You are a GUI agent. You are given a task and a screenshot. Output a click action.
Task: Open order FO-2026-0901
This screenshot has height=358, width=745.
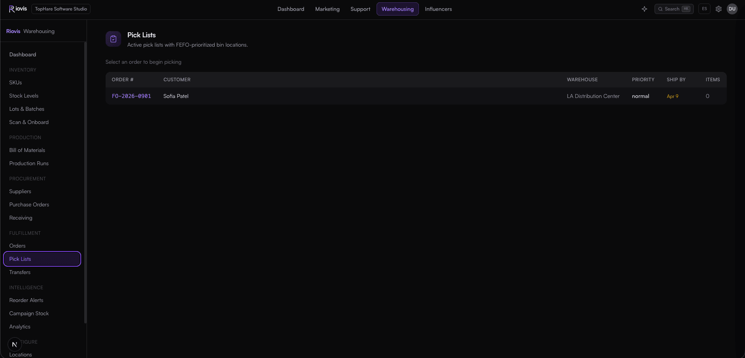(131, 96)
